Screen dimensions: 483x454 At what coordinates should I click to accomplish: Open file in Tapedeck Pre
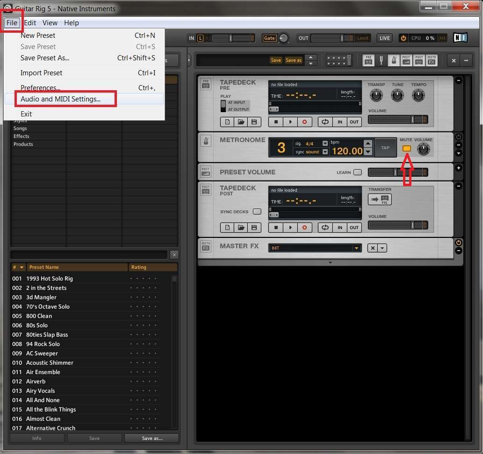241,122
